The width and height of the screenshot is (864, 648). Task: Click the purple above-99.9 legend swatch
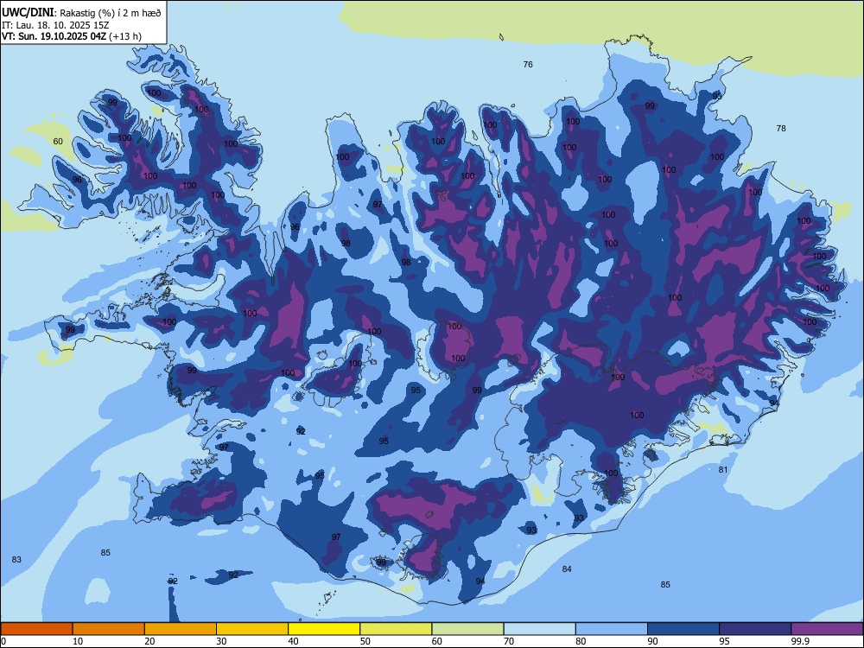click(x=827, y=629)
